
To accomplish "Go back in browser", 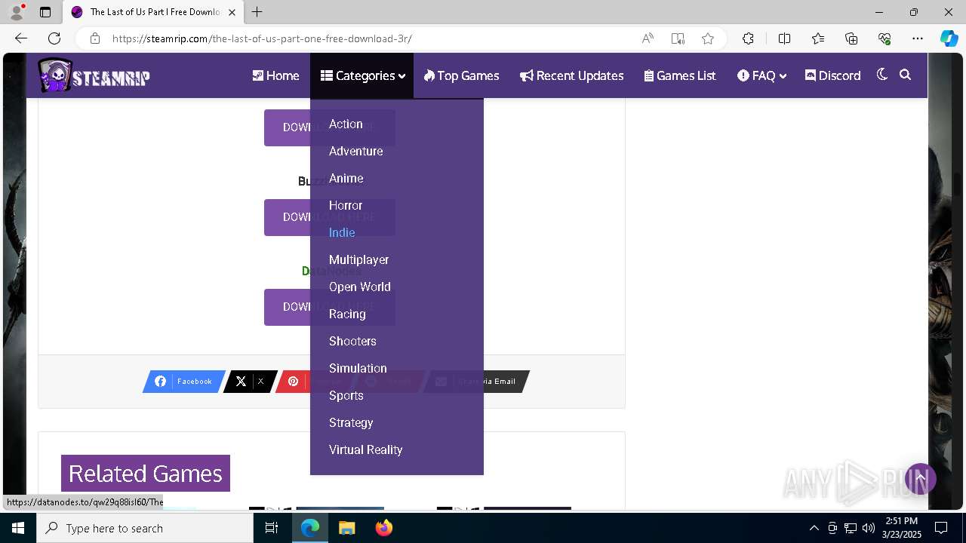I will click(21, 38).
